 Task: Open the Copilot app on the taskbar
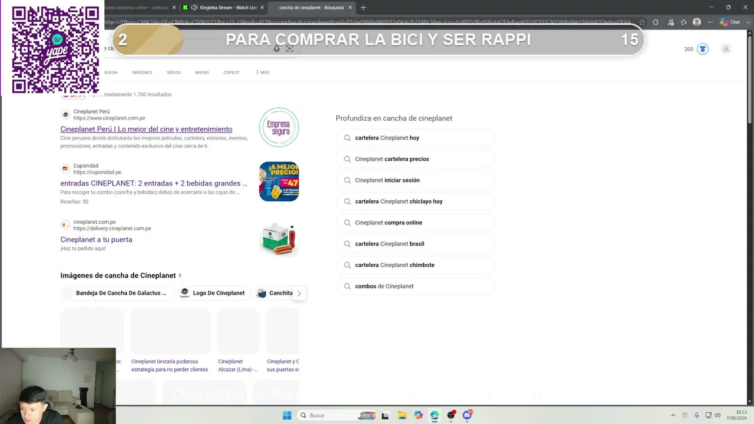pos(418,415)
